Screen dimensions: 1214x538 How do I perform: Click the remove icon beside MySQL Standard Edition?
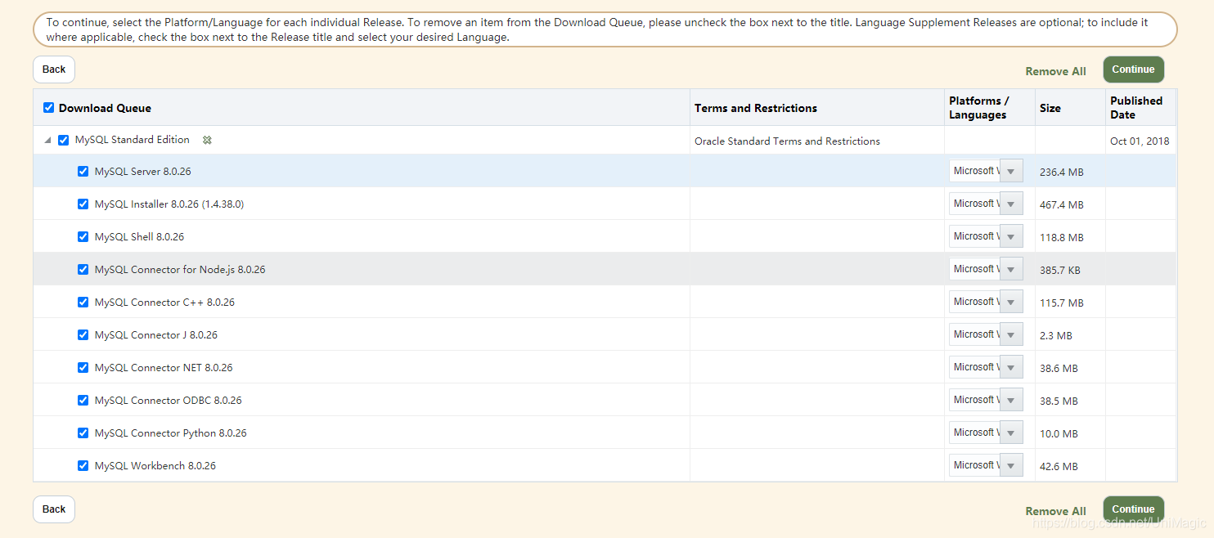click(x=207, y=140)
